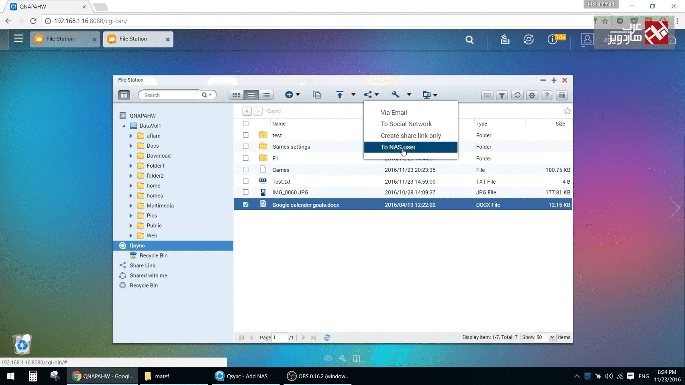Expand the Public folder
The height and width of the screenshot is (385, 685).
coord(131,225)
